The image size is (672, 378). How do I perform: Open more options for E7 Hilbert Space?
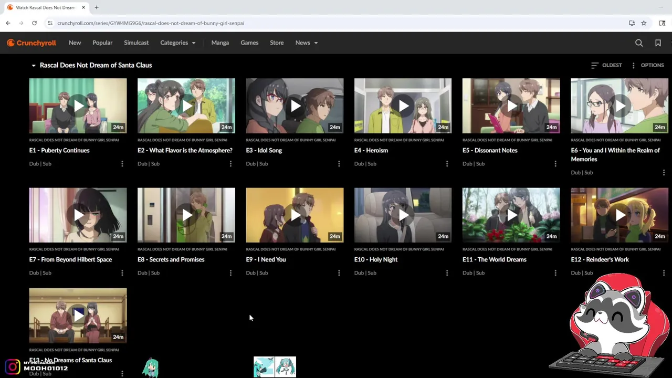122,273
